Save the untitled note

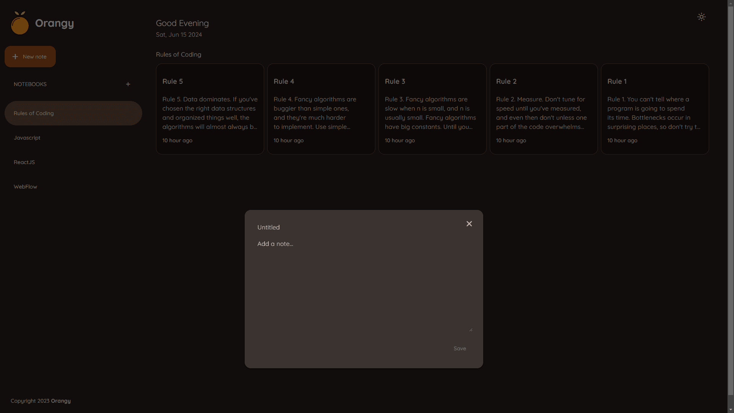(460, 348)
